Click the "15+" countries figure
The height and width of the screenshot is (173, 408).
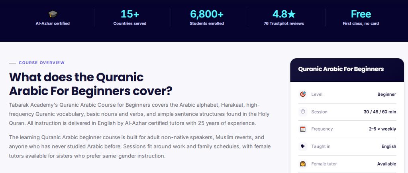point(130,14)
